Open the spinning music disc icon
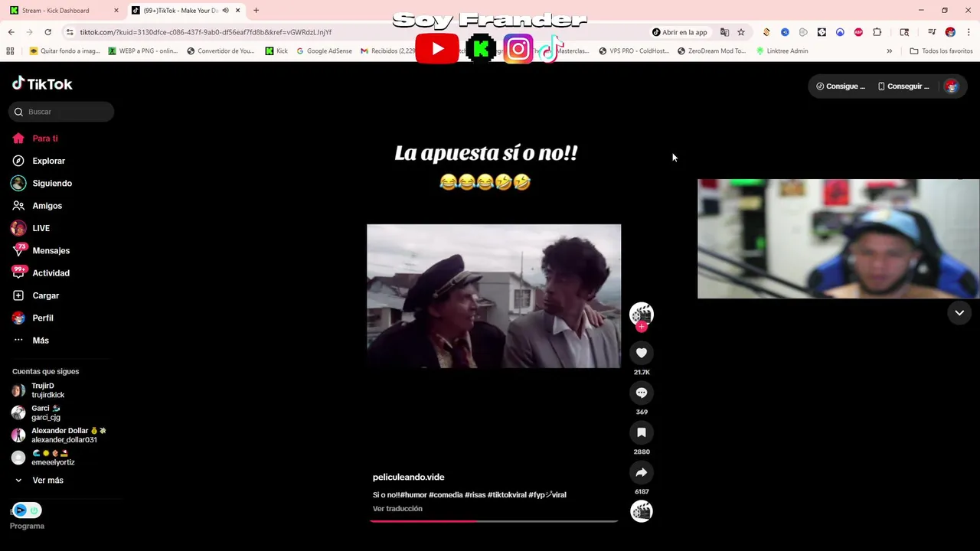The height and width of the screenshot is (551, 980). click(x=642, y=511)
